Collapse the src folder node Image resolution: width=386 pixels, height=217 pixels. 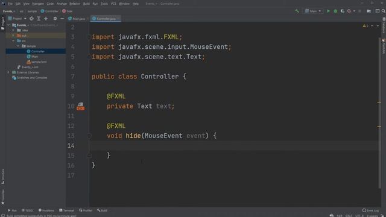click(x=13, y=41)
